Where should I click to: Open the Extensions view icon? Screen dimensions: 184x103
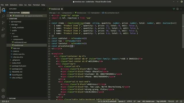(3, 35)
